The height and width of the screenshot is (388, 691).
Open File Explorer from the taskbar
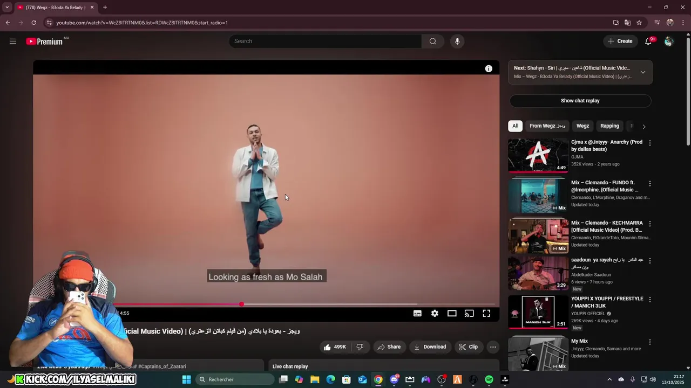[315, 379]
